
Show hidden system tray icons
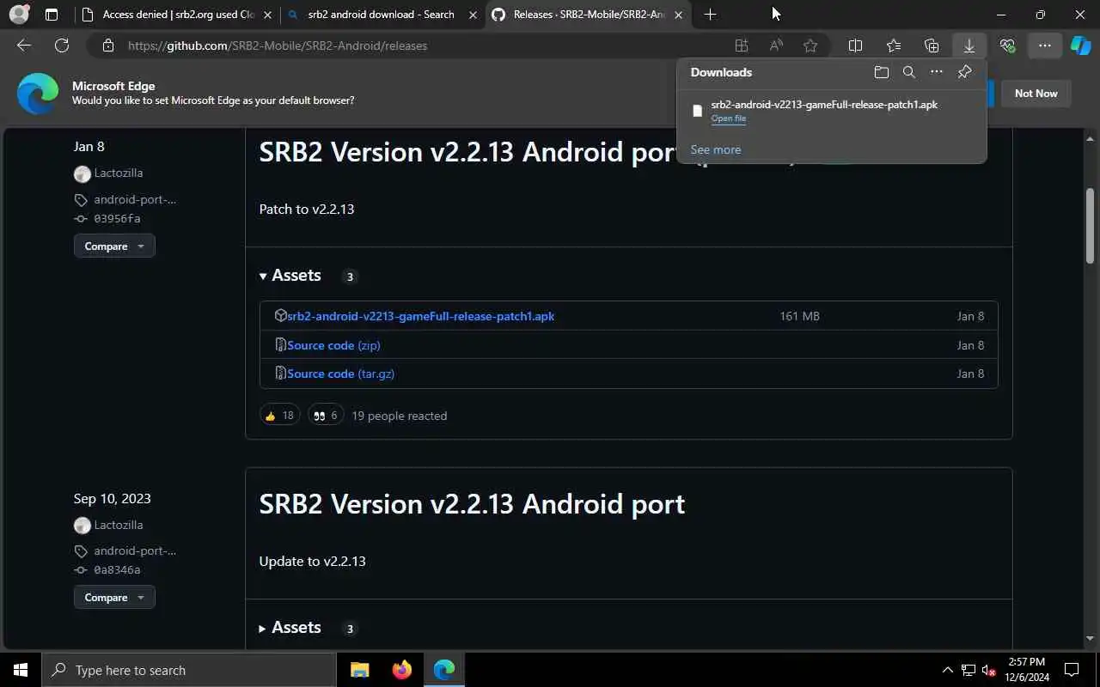coord(947,670)
